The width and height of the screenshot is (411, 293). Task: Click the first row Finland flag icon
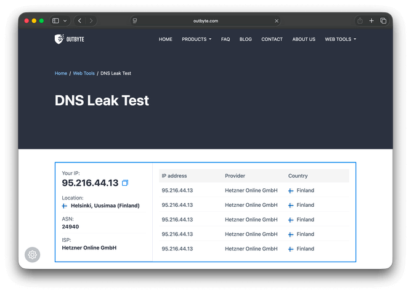click(291, 191)
